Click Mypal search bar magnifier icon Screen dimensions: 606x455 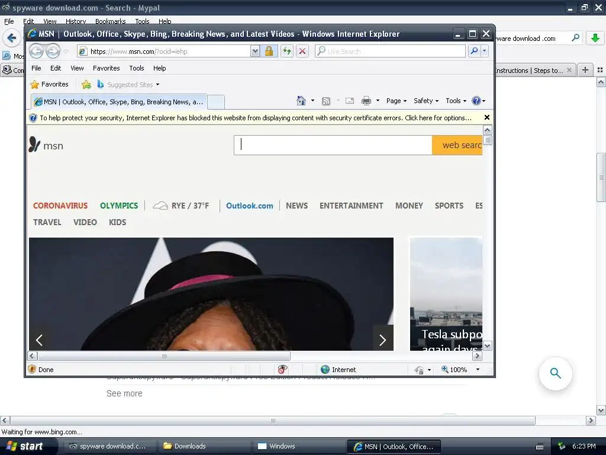(x=575, y=38)
